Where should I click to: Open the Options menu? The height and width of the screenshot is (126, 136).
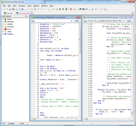pyautogui.click(x=36, y=6)
